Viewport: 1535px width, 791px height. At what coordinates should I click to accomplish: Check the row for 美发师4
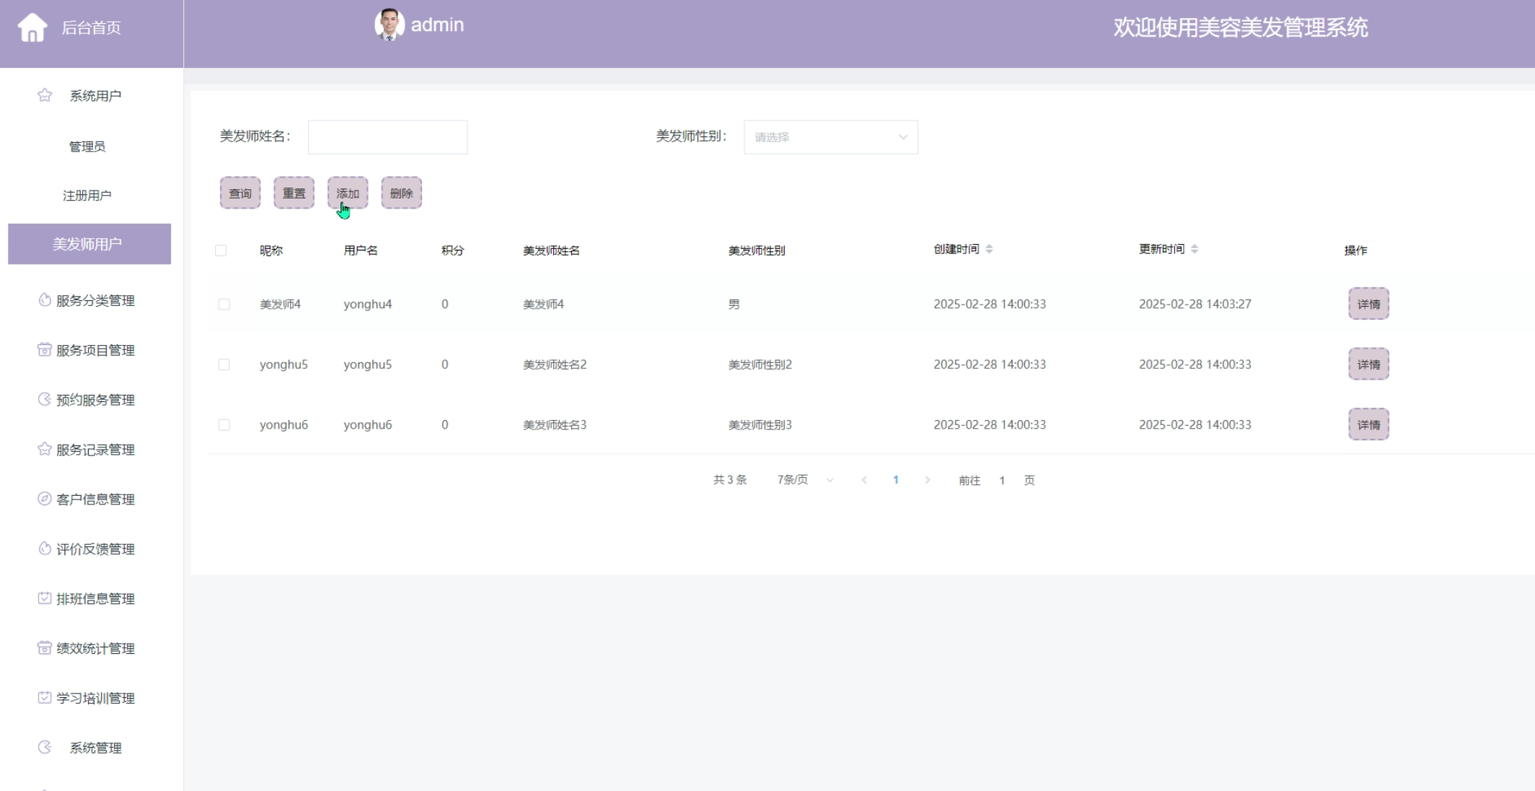click(x=224, y=305)
